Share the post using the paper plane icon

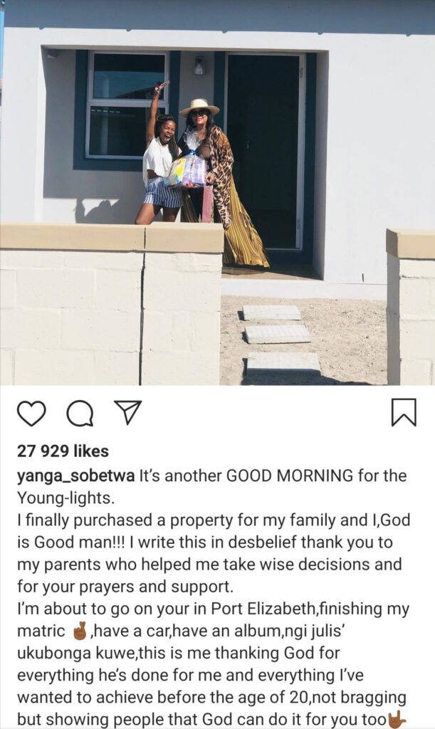tap(127, 413)
